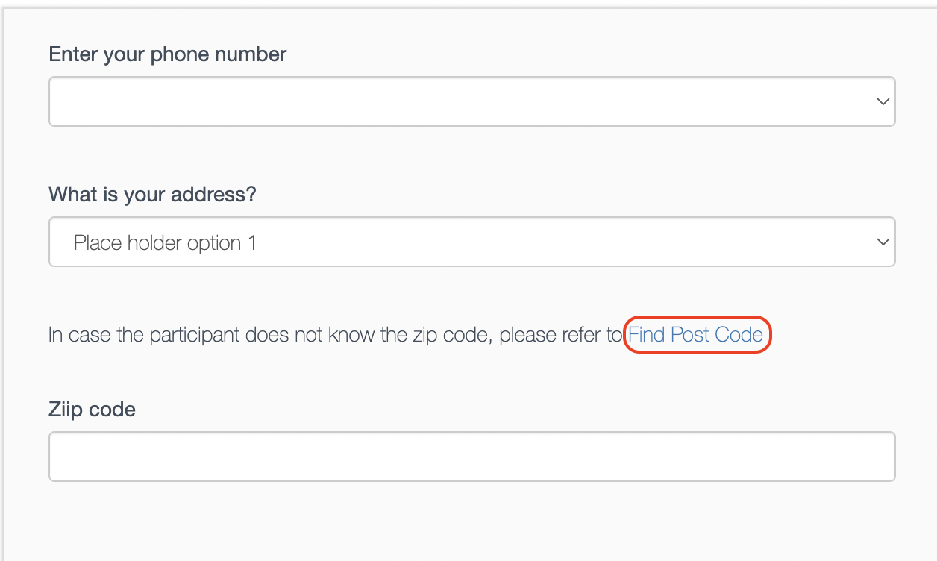Focus the Ziip code input field
Image resolution: width=937 pixels, height=561 pixels.
click(x=471, y=457)
